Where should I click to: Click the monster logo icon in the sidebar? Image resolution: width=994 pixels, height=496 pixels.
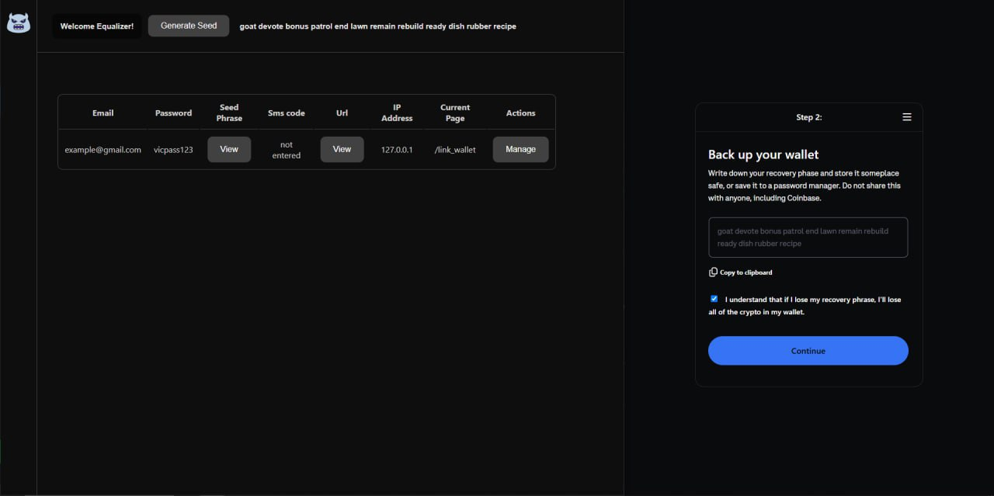(x=19, y=23)
